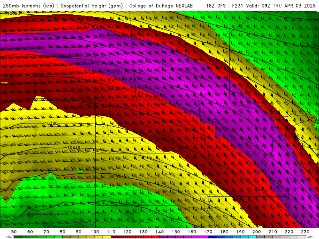The width and height of the screenshot is (319, 239).
Task: Click the 'Valid: 09Z THU APR 03 2025' text
Action: (x=281, y=6)
